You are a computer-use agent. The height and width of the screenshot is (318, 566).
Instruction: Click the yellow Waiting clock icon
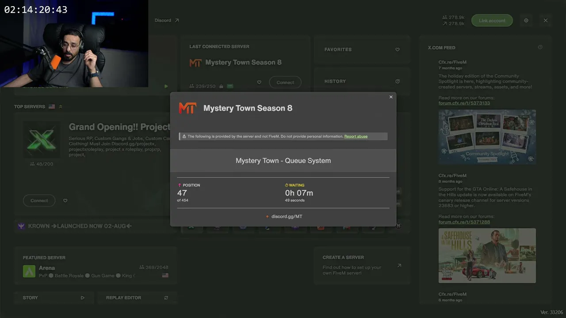(287, 185)
